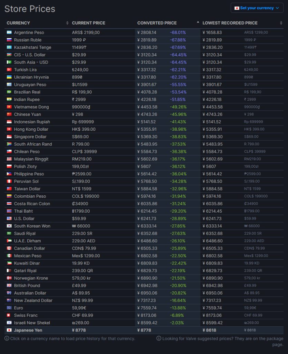Load price history for U.S. Dollar
Screen dimensions: 288x354
pyautogui.click(x=24, y=218)
